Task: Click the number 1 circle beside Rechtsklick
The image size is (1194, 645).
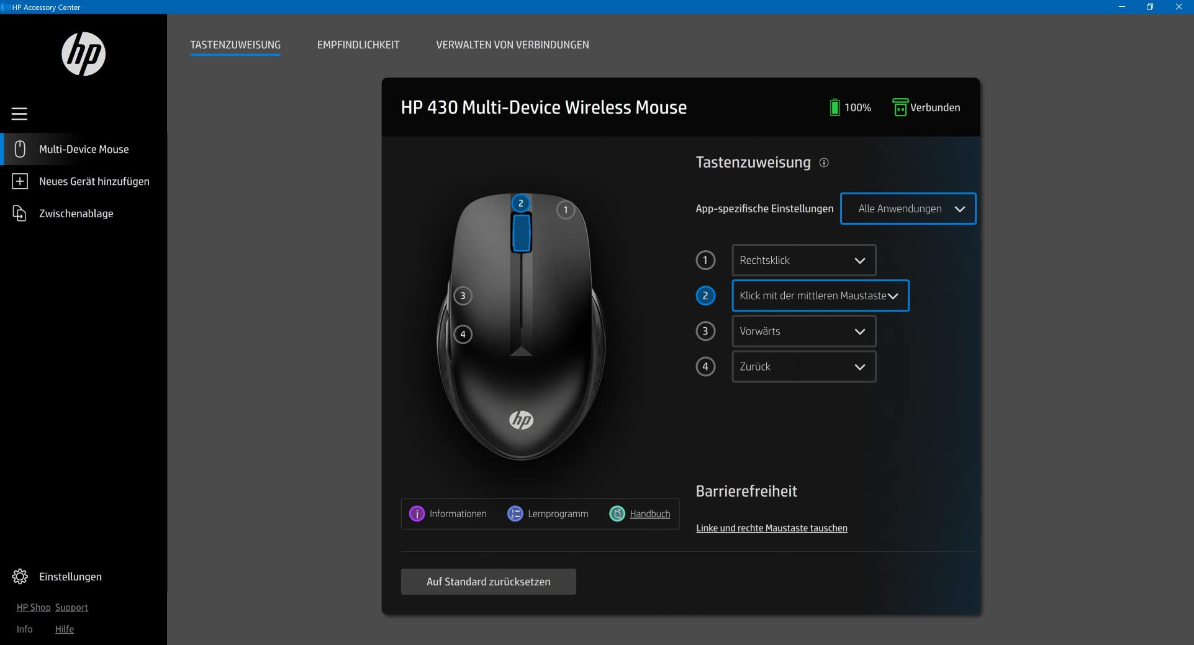Action: click(705, 260)
